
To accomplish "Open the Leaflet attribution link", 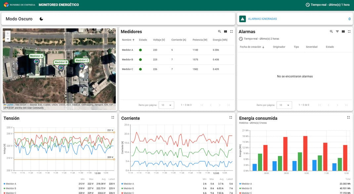I will point(10,105).
